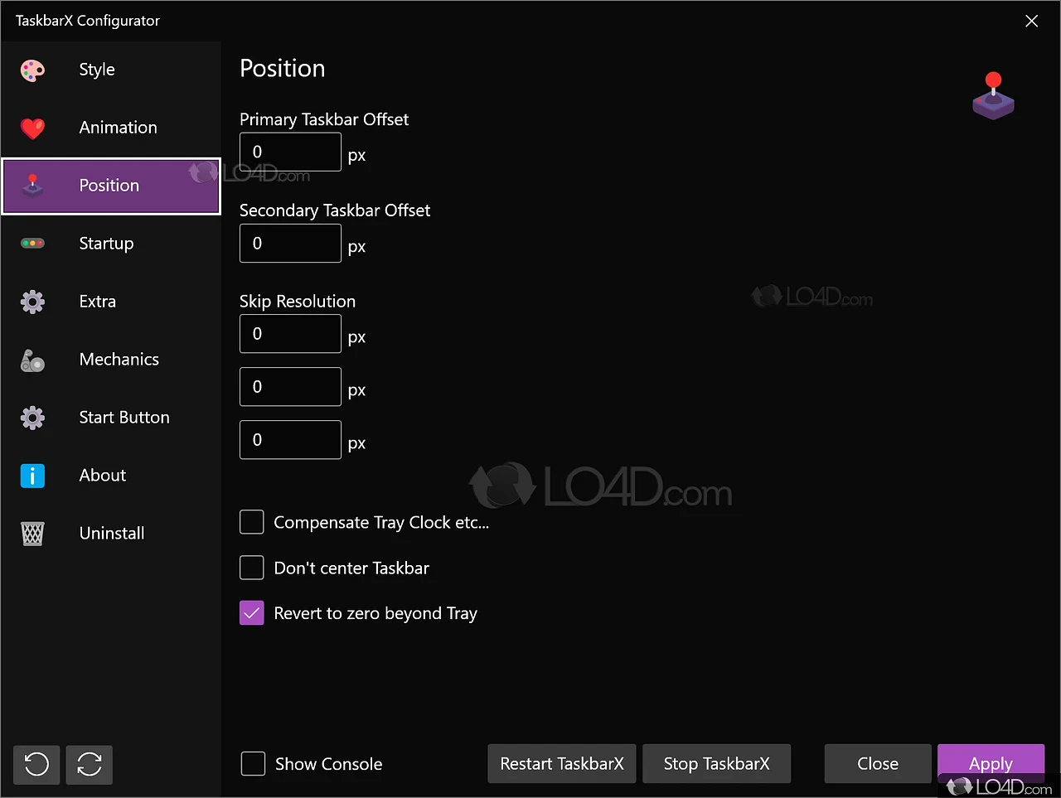
Task: Click the traffic light Startup icon
Action: click(x=32, y=244)
